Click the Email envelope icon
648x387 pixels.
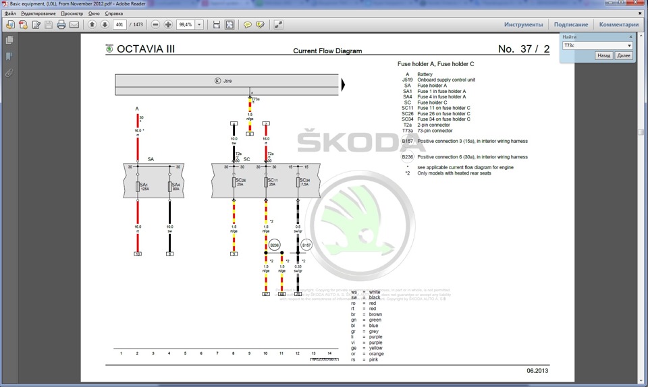[x=74, y=25]
